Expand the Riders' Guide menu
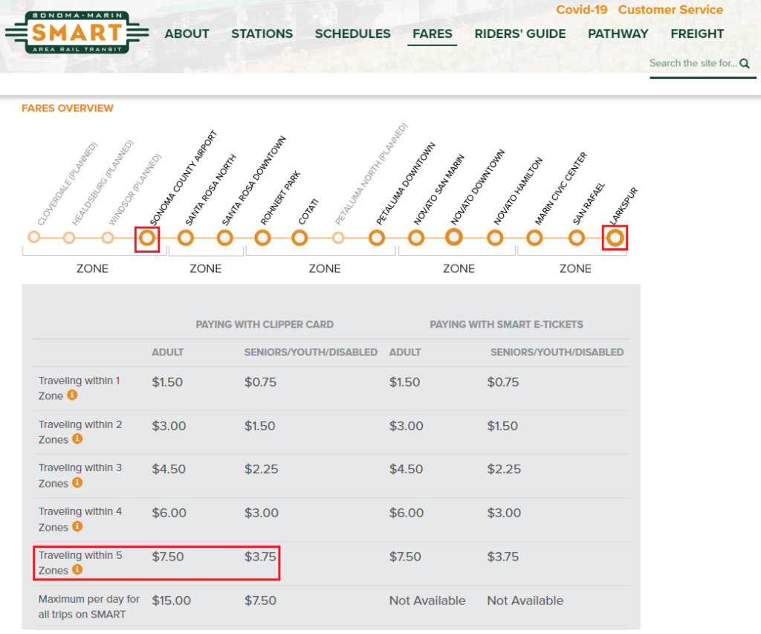This screenshot has height=634, width=761. 519,34
